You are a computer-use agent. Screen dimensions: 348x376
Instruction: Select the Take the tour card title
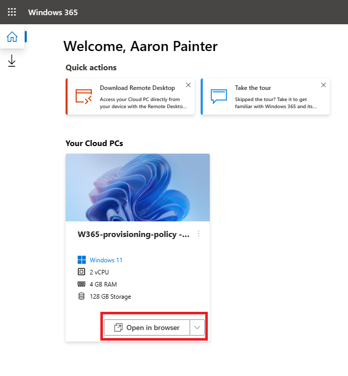253,88
